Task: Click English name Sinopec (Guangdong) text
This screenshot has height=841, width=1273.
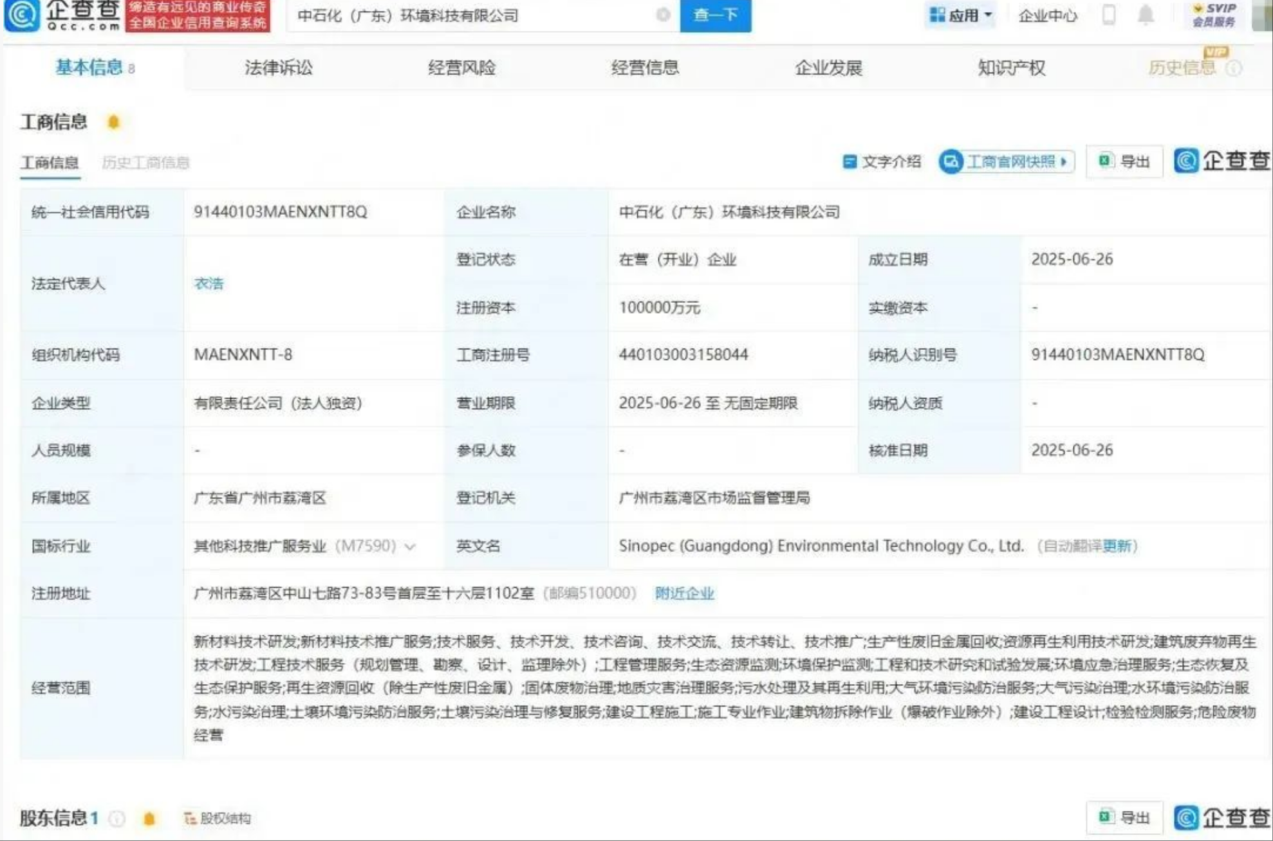Action: [821, 546]
